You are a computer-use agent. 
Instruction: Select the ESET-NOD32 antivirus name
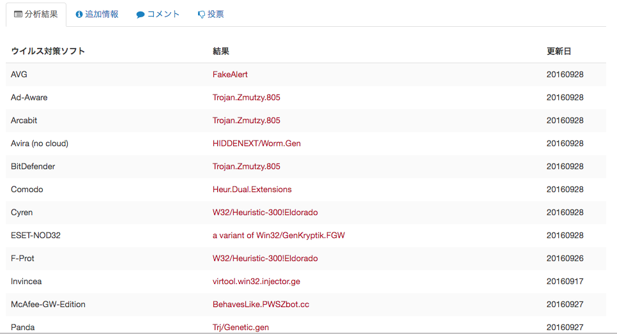pos(36,235)
